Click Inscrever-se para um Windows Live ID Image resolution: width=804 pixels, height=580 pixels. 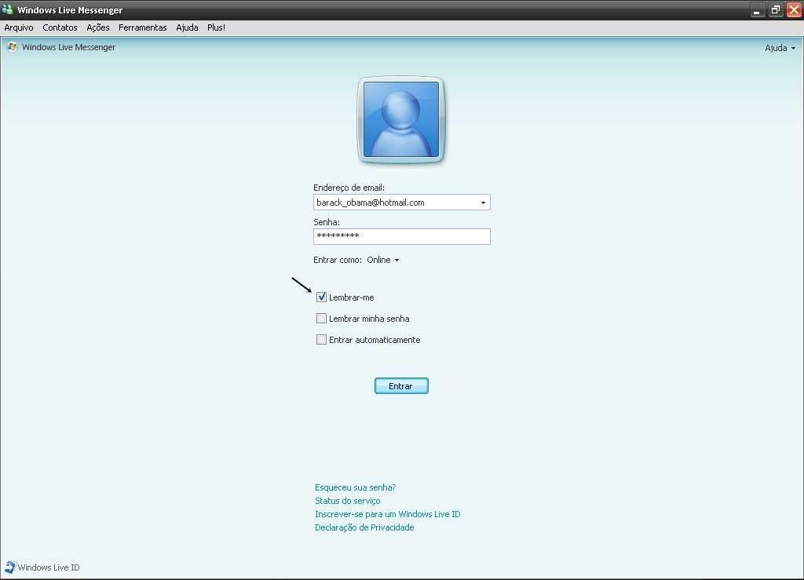coord(388,514)
